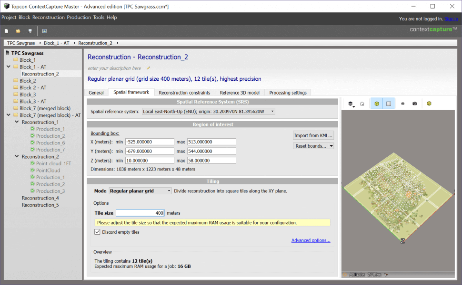462x285 pixels.
Task: Toggle the Discard empty tiles checkbox
Action: (97, 232)
